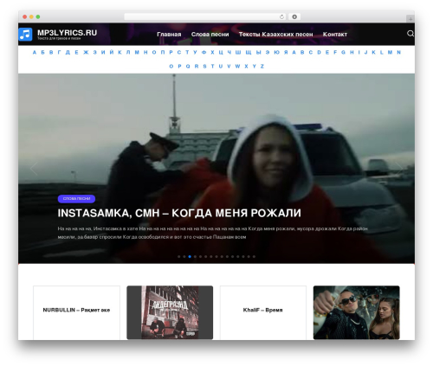The width and height of the screenshot is (433, 366).
Task: Open a new tab with the plus button
Action: tap(410, 19)
